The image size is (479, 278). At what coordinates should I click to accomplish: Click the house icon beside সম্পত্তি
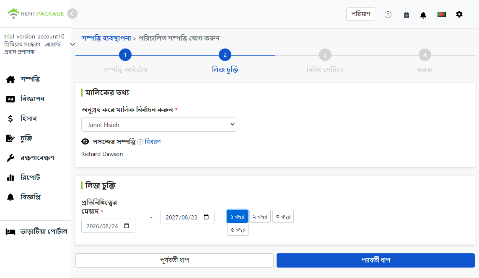tap(10, 79)
